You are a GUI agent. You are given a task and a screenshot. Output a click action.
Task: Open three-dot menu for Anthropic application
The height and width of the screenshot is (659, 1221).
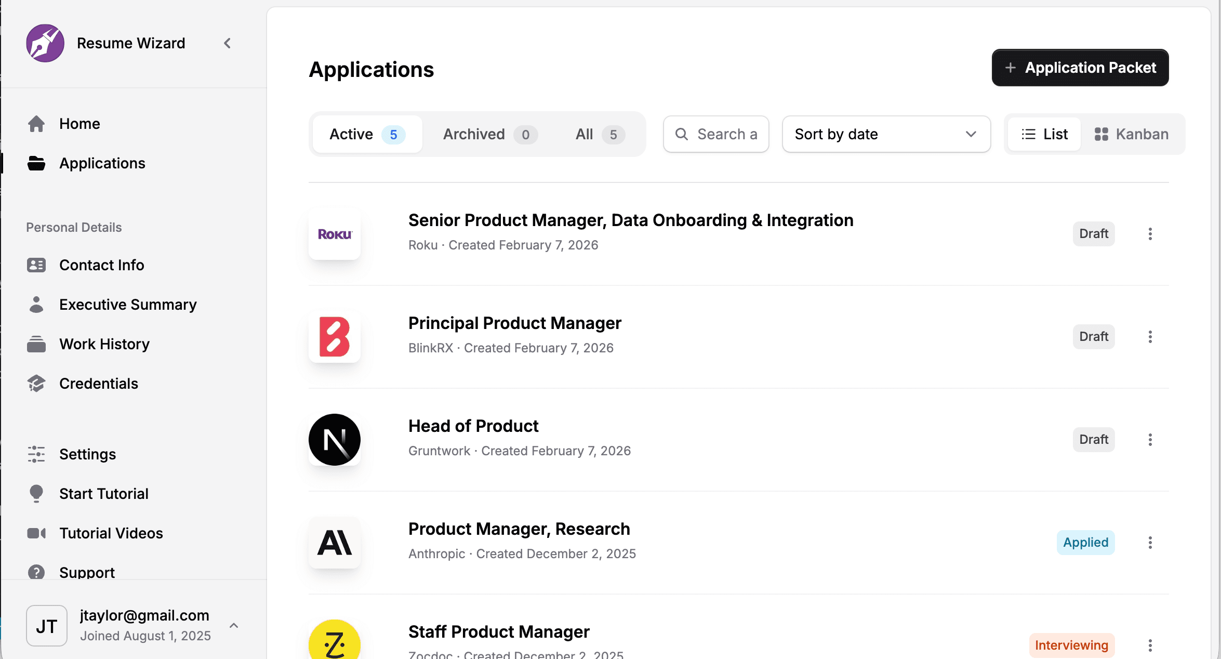click(1150, 543)
